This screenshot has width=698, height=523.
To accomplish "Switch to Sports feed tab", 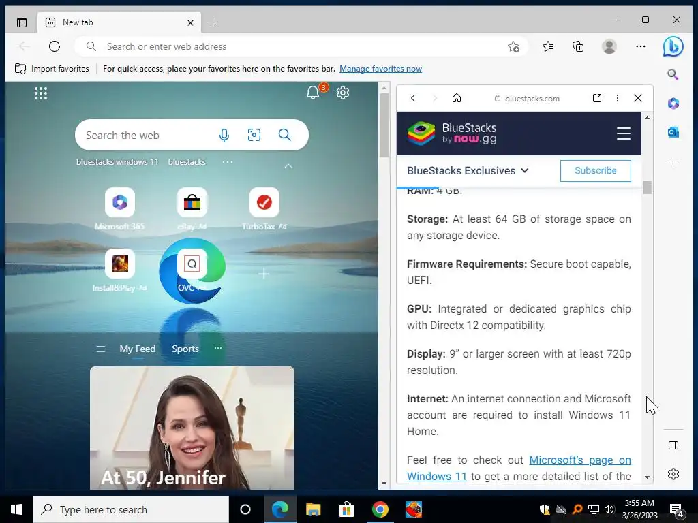I will (x=185, y=349).
